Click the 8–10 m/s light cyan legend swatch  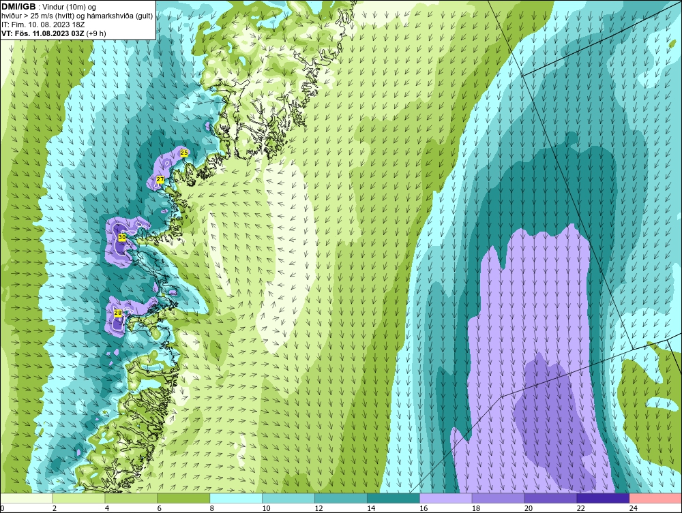[x=236, y=498]
